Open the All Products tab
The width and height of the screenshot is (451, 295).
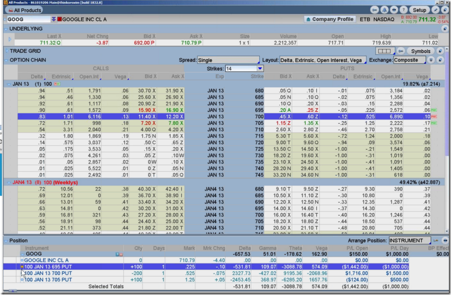click(24, 10)
